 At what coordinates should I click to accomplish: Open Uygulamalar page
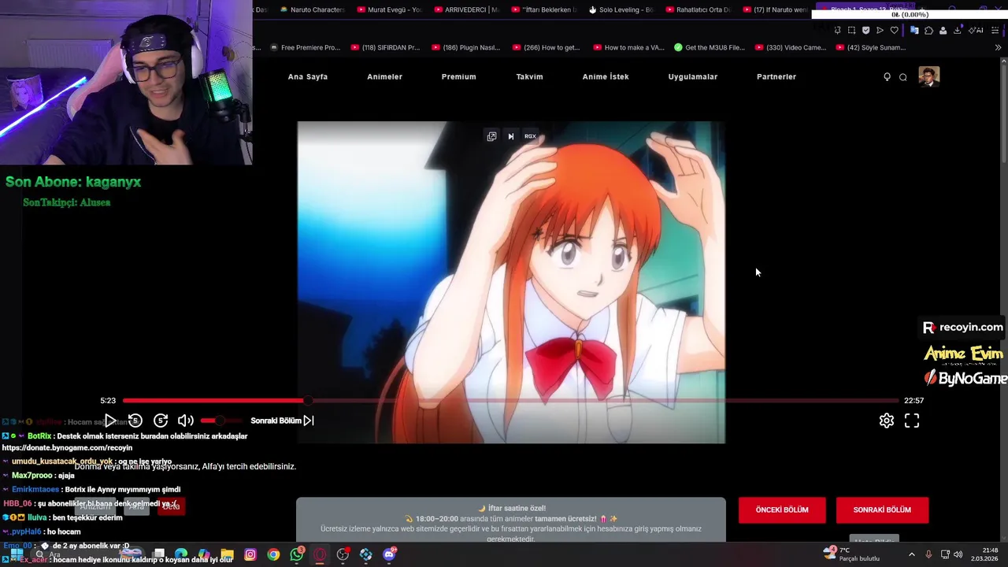point(693,76)
